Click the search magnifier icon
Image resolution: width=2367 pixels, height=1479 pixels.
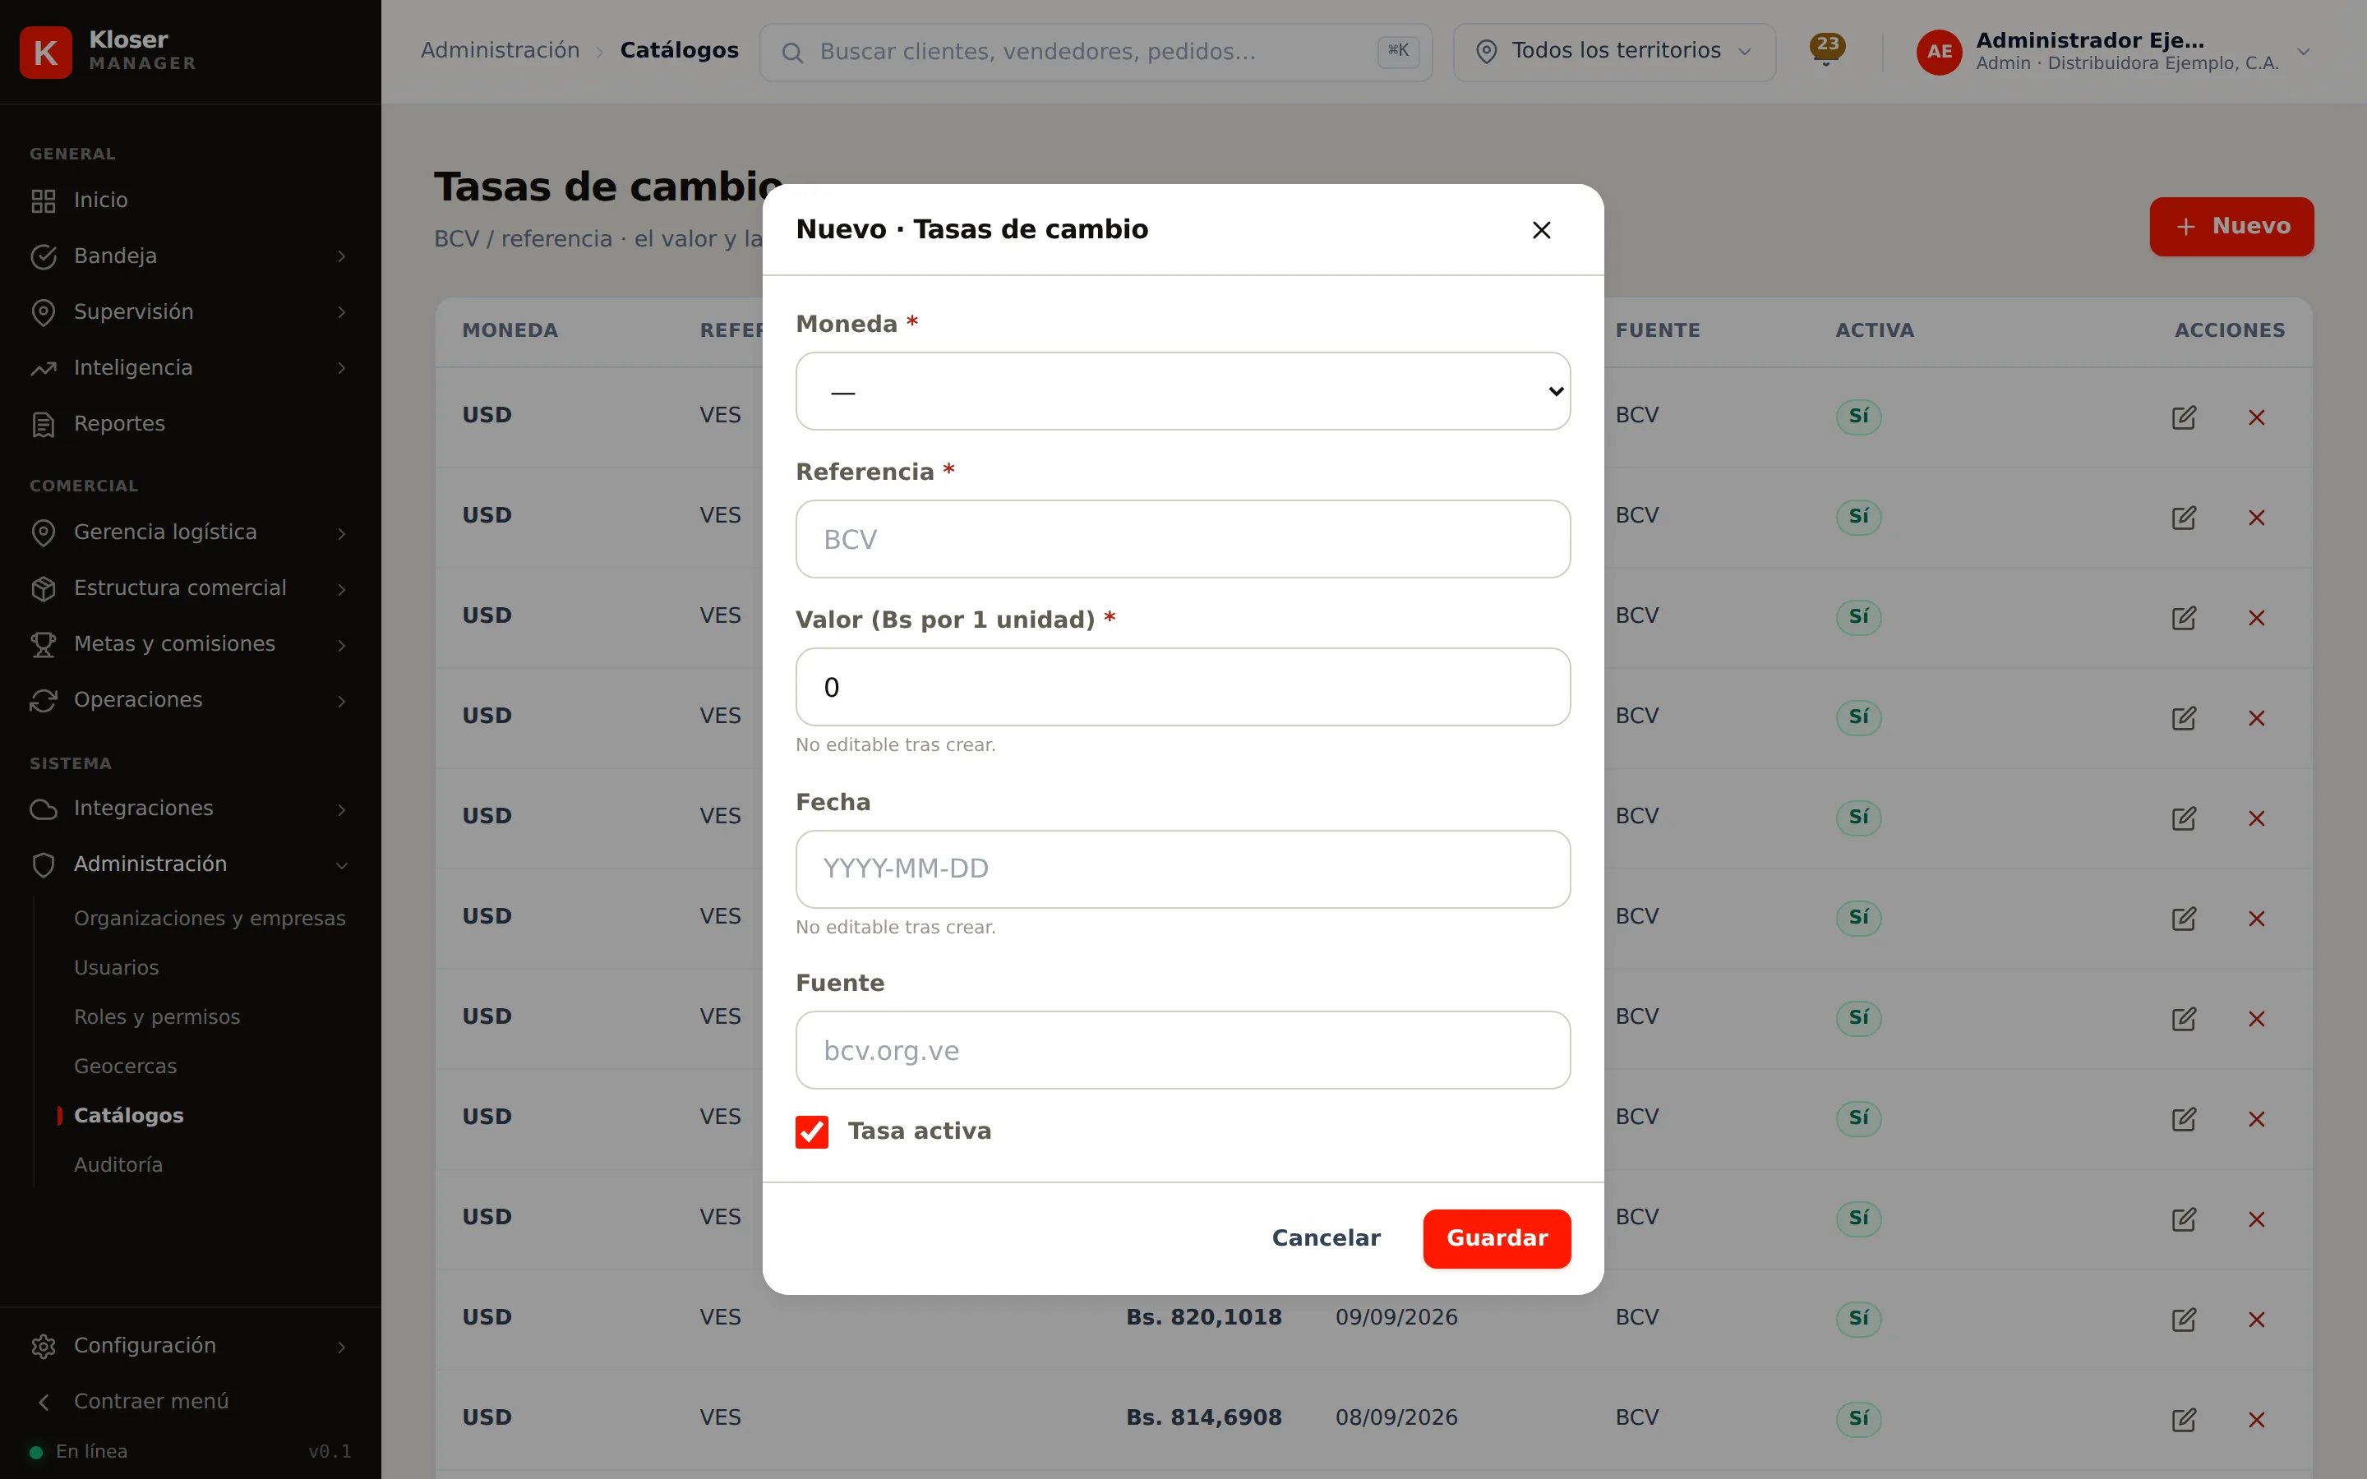coord(792,53)
